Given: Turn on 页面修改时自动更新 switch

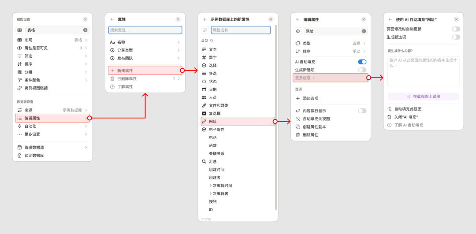Looking at the screenshot, I should (x=456, y=29).
